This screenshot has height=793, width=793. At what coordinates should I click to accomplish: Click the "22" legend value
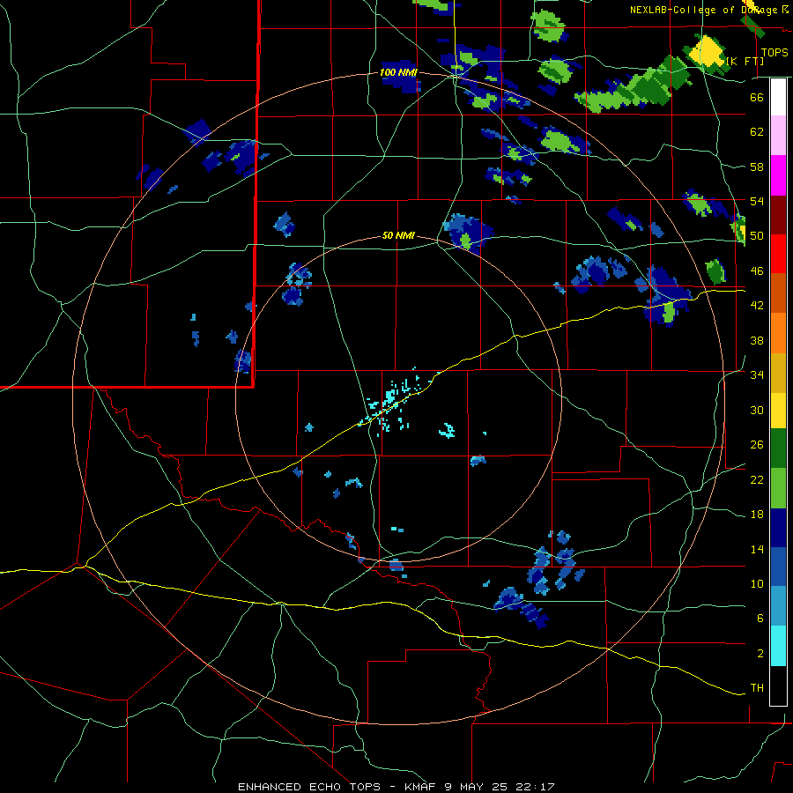[x=757, y=480]
